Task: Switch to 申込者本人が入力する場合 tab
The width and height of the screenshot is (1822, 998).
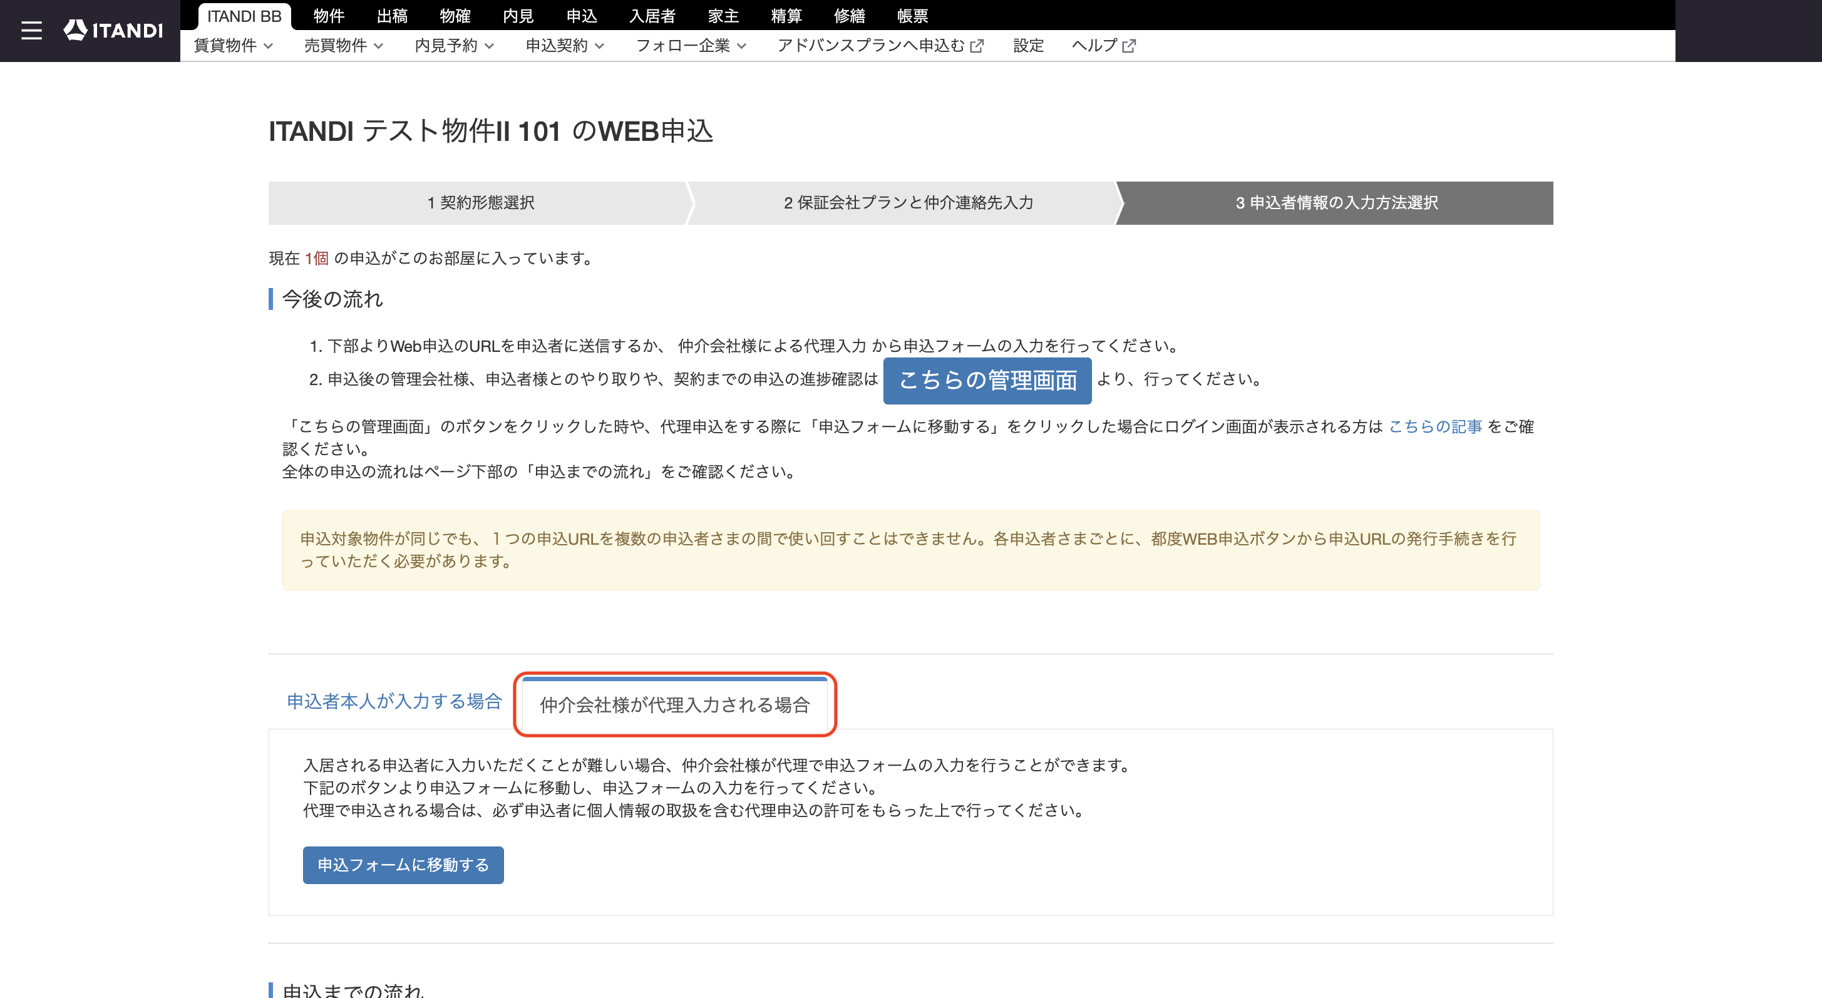Action: [x=394, y=701]
